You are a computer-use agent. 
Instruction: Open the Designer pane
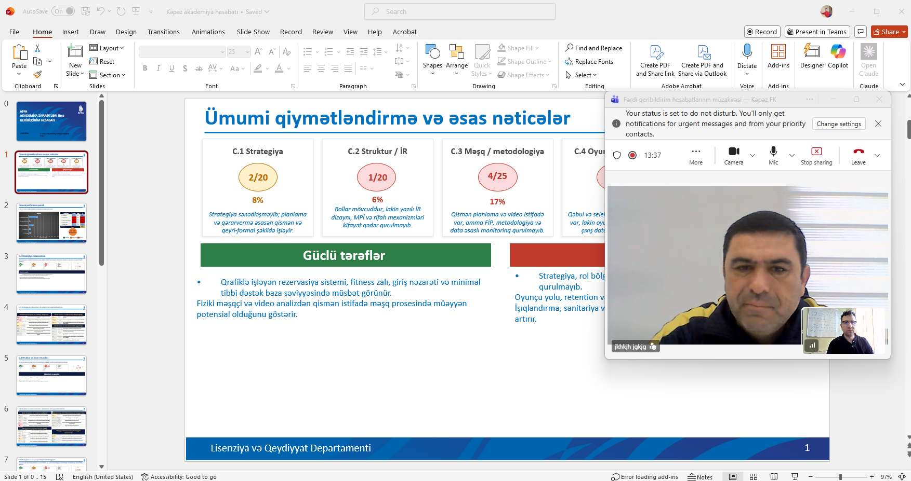click(812, 56)
